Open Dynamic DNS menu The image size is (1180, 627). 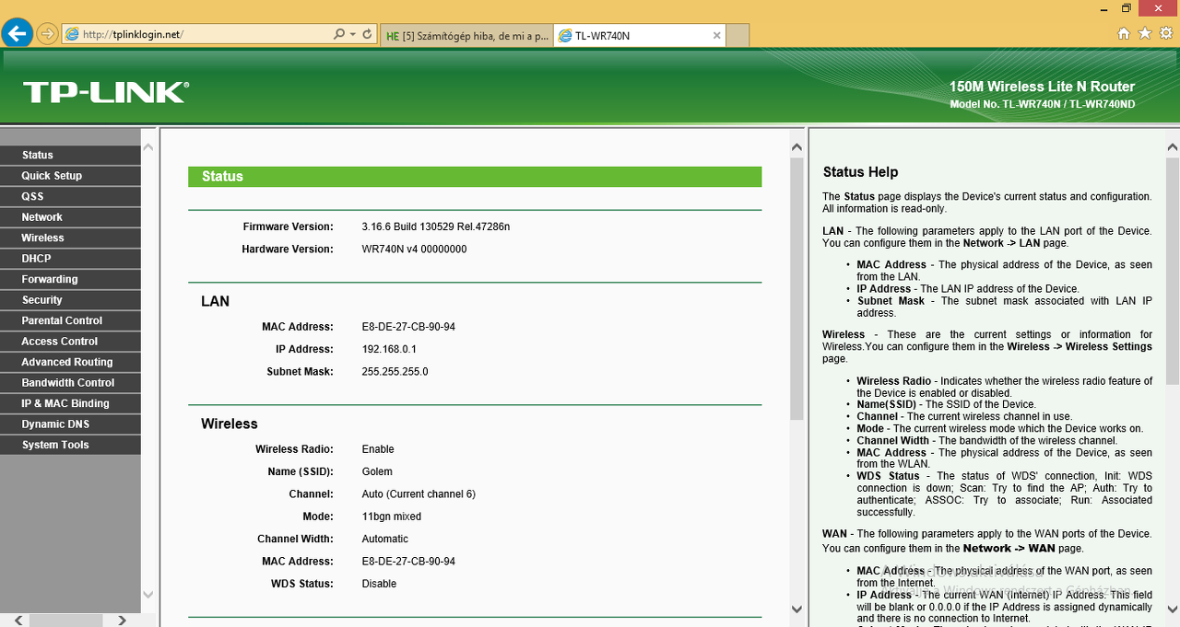click(70, 424)
